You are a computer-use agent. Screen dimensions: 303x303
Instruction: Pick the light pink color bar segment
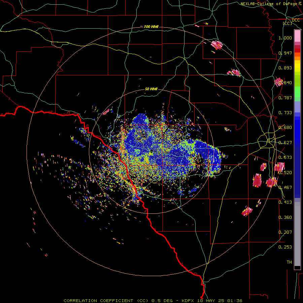(x=297, y=36)
